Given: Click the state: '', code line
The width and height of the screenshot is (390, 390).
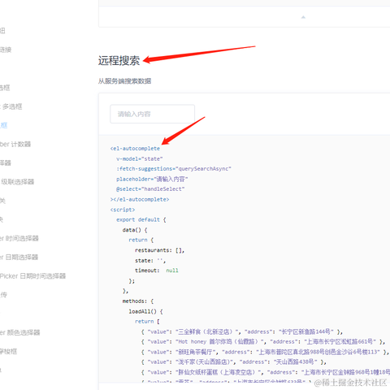Looking at the screenshot, I should [x=150, y=261].
